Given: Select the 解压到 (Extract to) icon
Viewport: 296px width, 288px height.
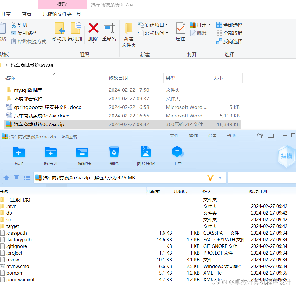Looking at the screenshot, I should tap(51, 155).
